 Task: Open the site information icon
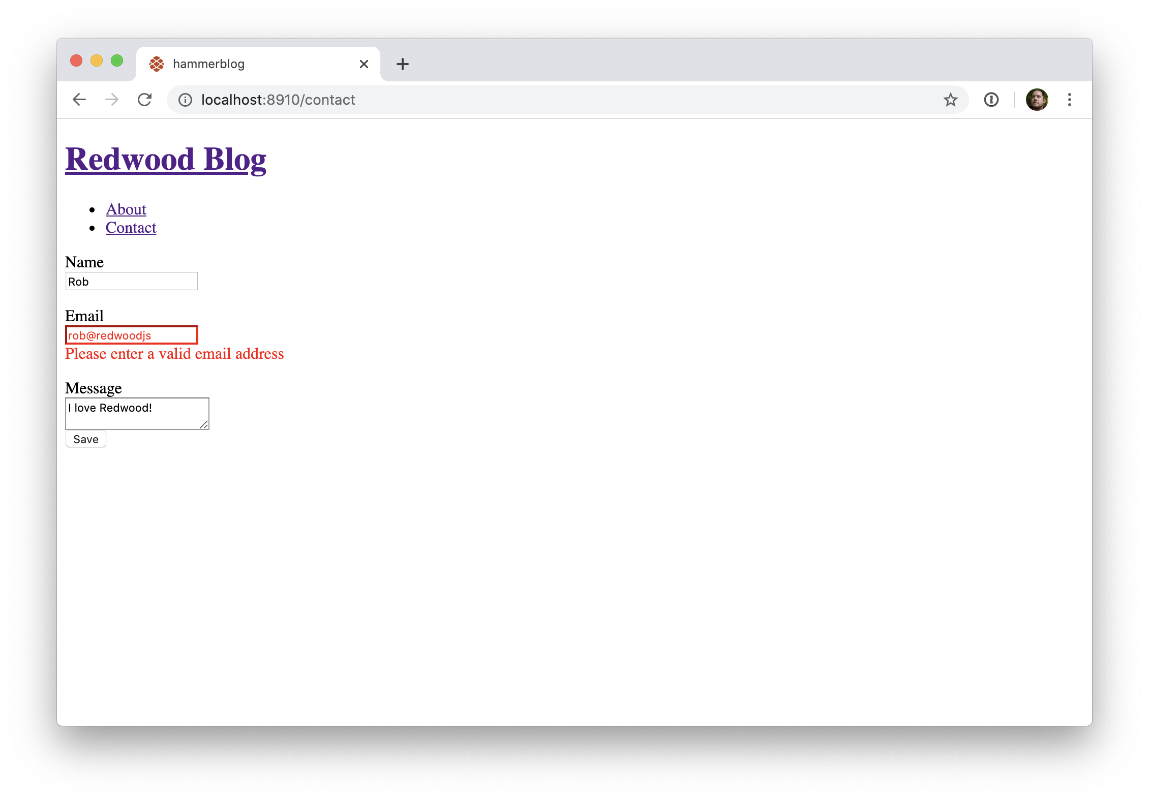coord(186,100)
